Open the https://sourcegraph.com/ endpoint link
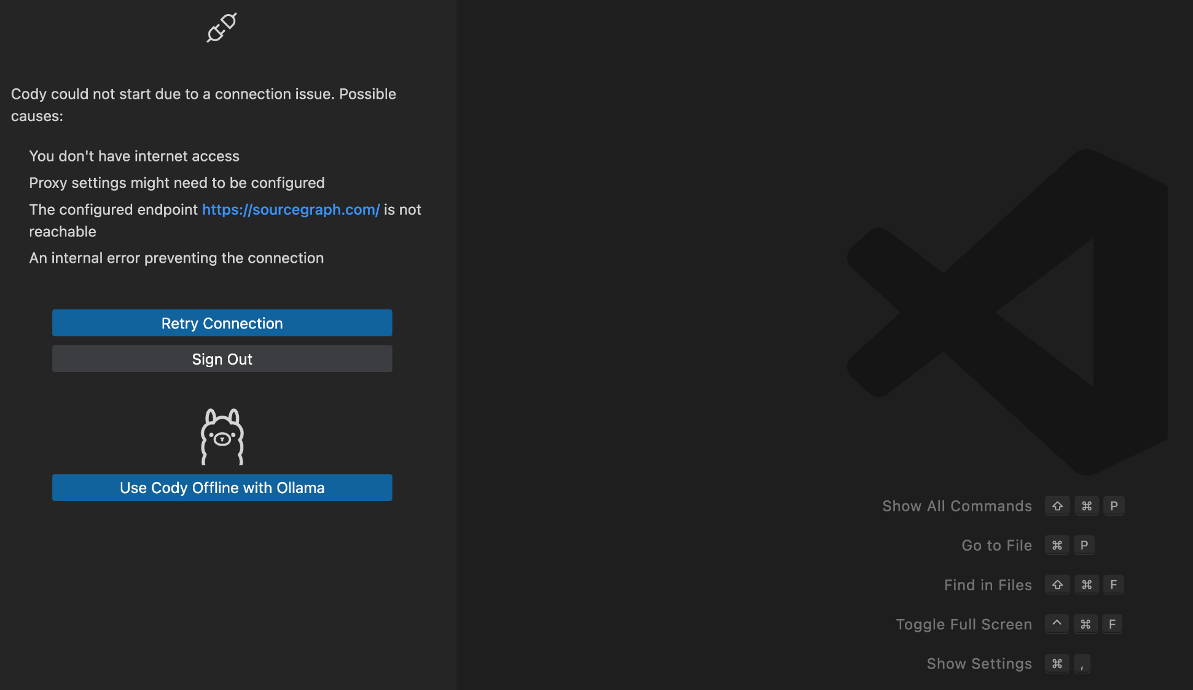1193x690 pixels. (291, 209)
